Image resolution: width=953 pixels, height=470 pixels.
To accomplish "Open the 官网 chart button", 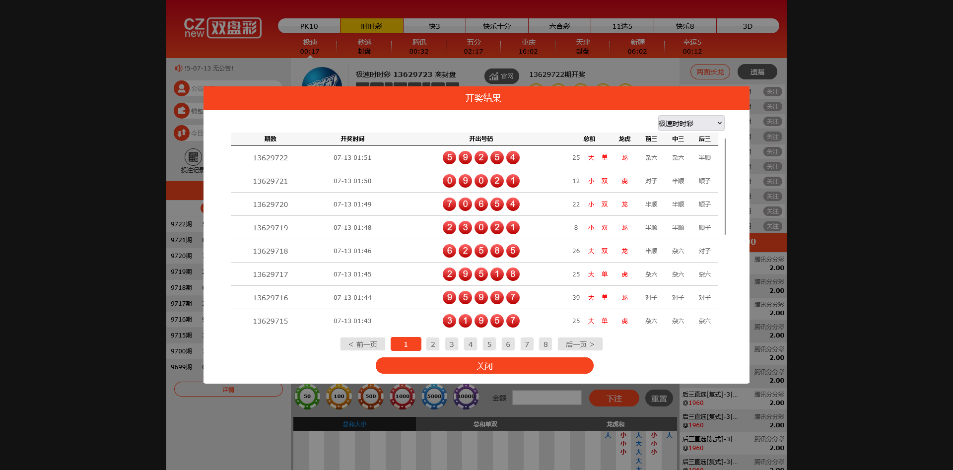I will (501, 76).
